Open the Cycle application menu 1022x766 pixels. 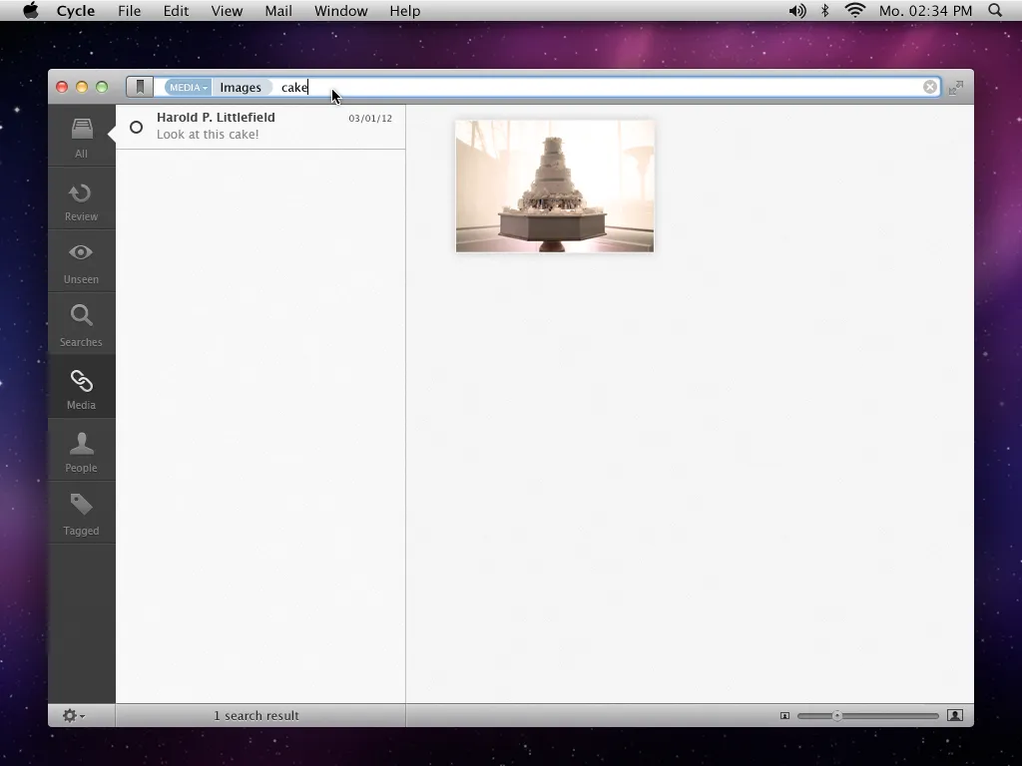coord(76,10)
